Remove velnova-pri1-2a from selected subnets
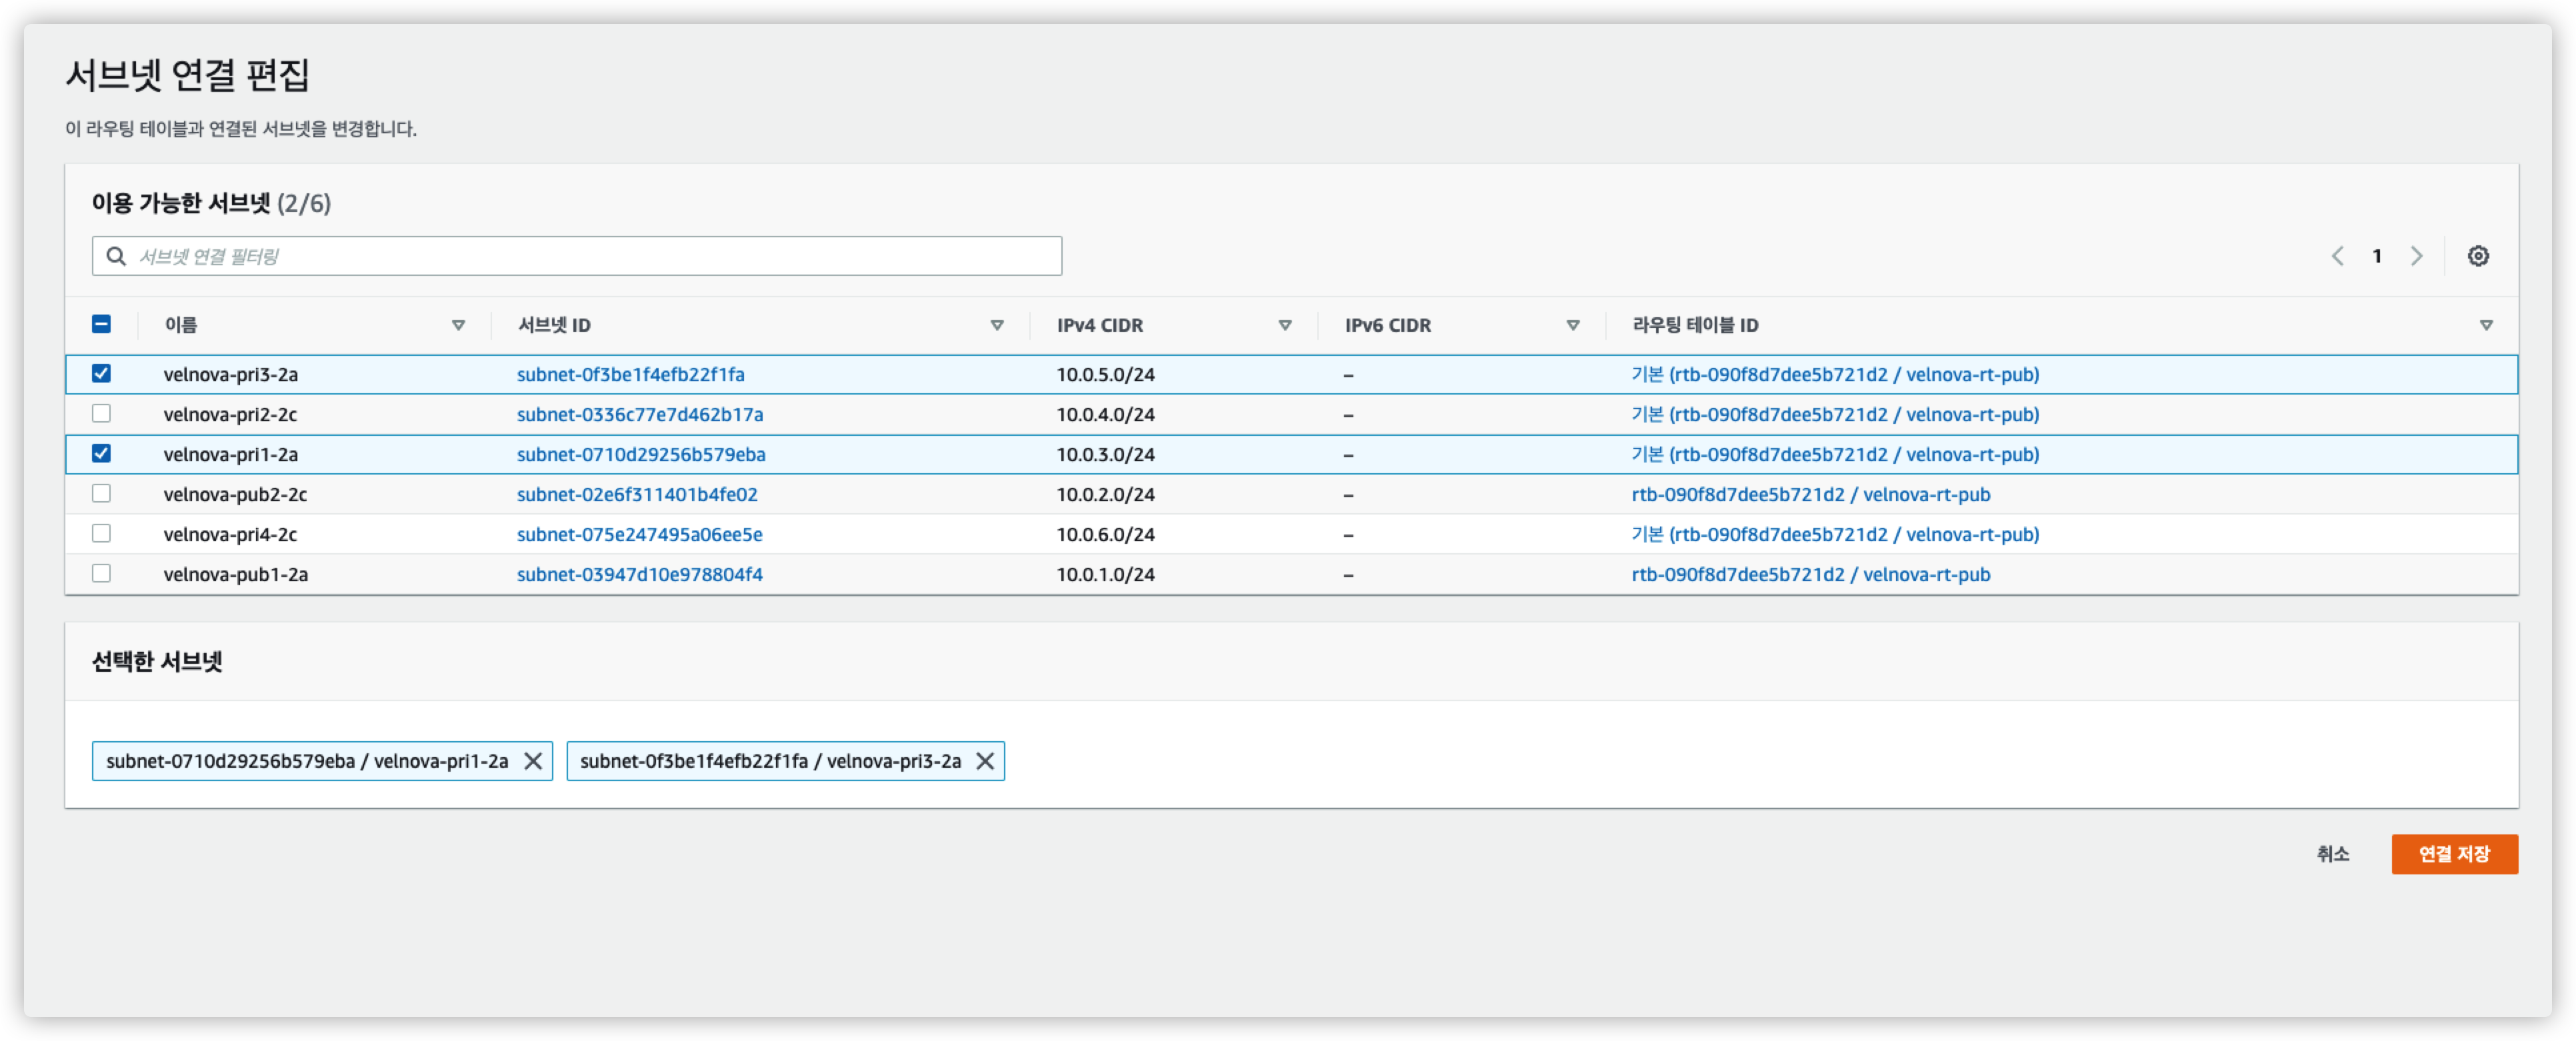Screen dimensions: 2576x1041 pyautogui.click(x=533, y=761)
